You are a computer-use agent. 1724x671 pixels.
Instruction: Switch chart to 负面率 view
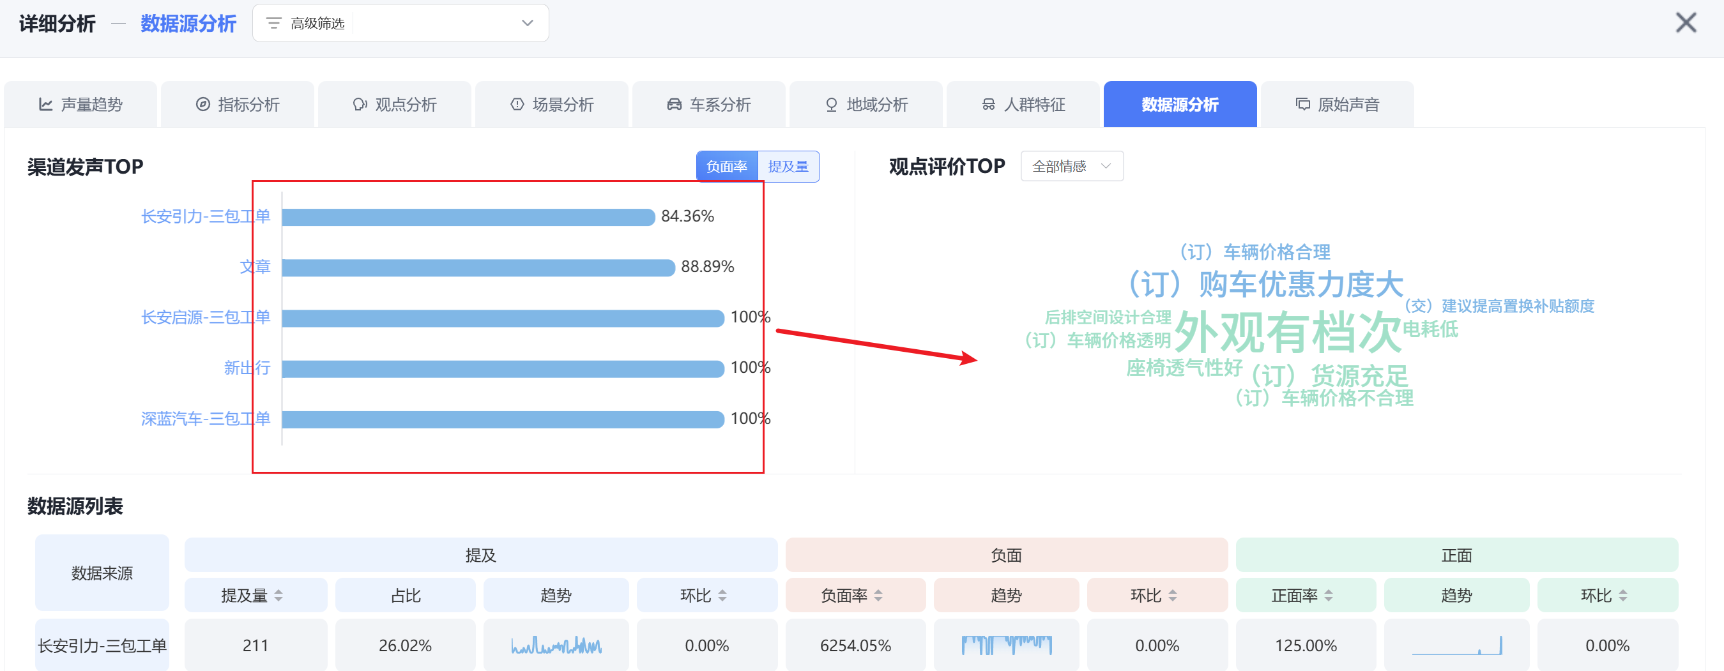pos(726,167)
